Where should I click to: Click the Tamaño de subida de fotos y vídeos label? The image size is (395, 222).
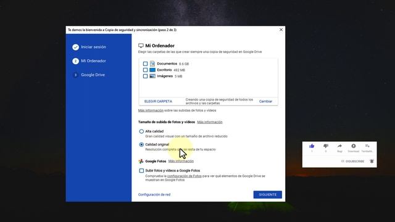[x=167, y=122]
